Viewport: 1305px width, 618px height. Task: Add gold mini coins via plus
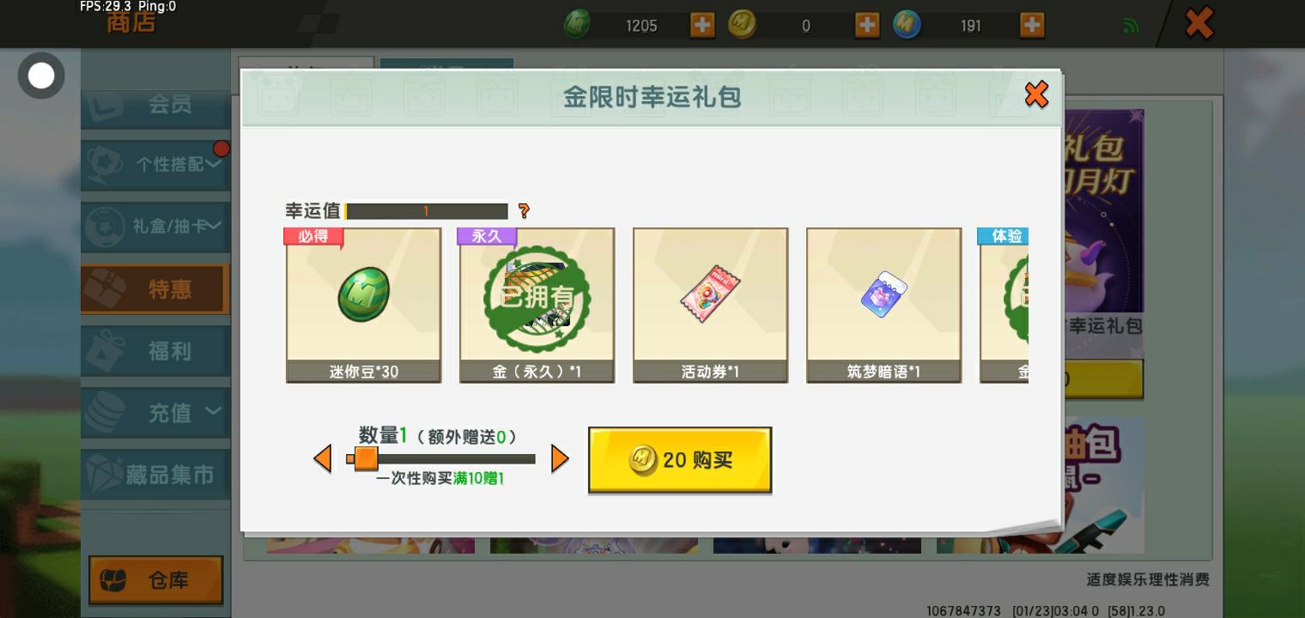[x=867, y=25]
